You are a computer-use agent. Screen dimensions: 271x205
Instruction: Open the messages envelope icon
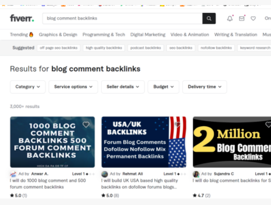242,18
